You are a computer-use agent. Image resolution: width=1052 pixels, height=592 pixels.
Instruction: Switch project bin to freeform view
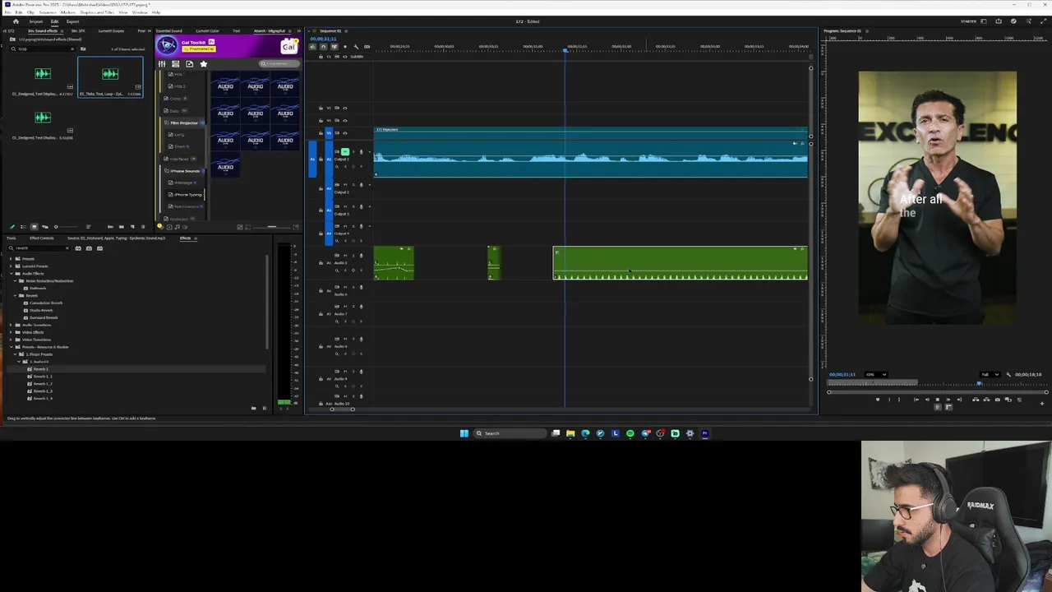pyautogui.click(x=45, y=227)
